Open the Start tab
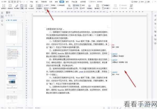 (32, 2)
